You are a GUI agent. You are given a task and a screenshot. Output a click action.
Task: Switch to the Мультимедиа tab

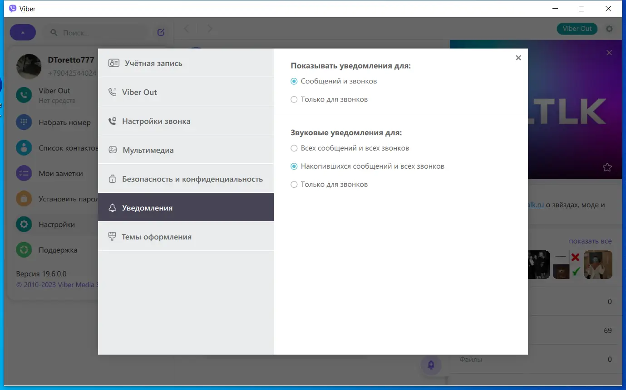186,150
